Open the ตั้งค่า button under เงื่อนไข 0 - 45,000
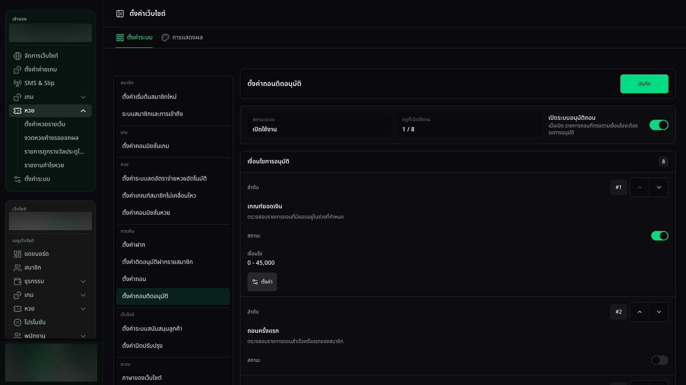 pos(262,282)
